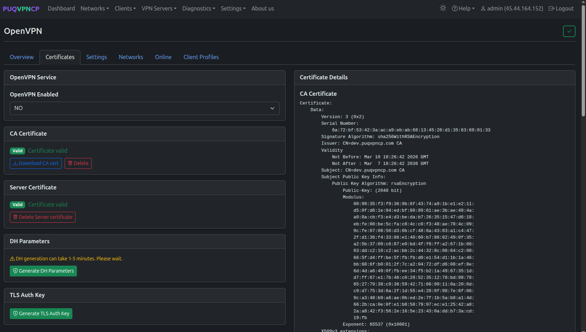The height and width of the screenshot is (332, 586).
Task: Click 'Not Before: Mar 10 18:26:42 2026 GMT'
Action: tap(380, 157)
